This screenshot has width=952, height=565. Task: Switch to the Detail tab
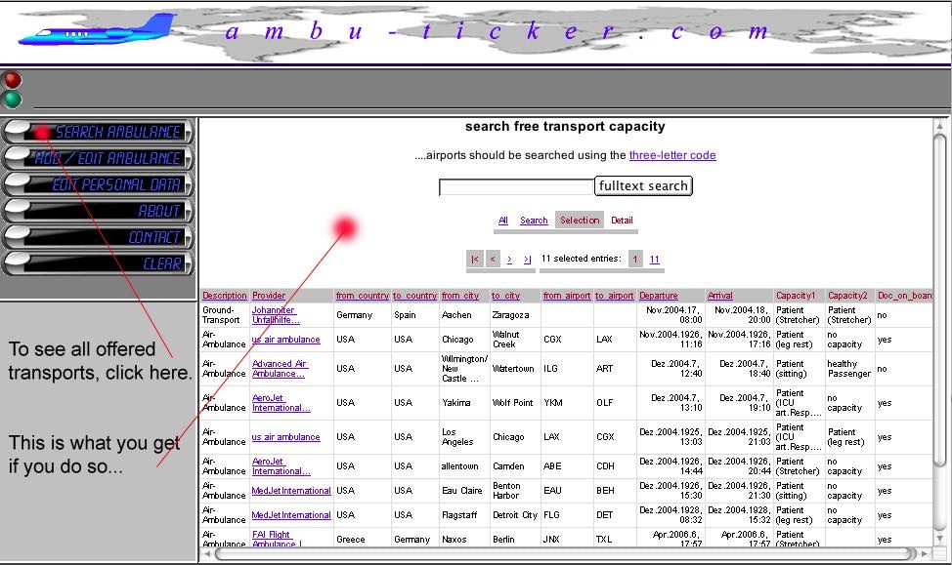point(622,221)
